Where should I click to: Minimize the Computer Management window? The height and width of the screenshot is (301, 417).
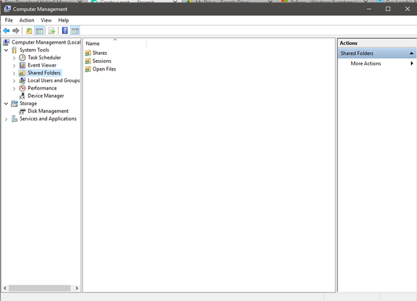369,8
